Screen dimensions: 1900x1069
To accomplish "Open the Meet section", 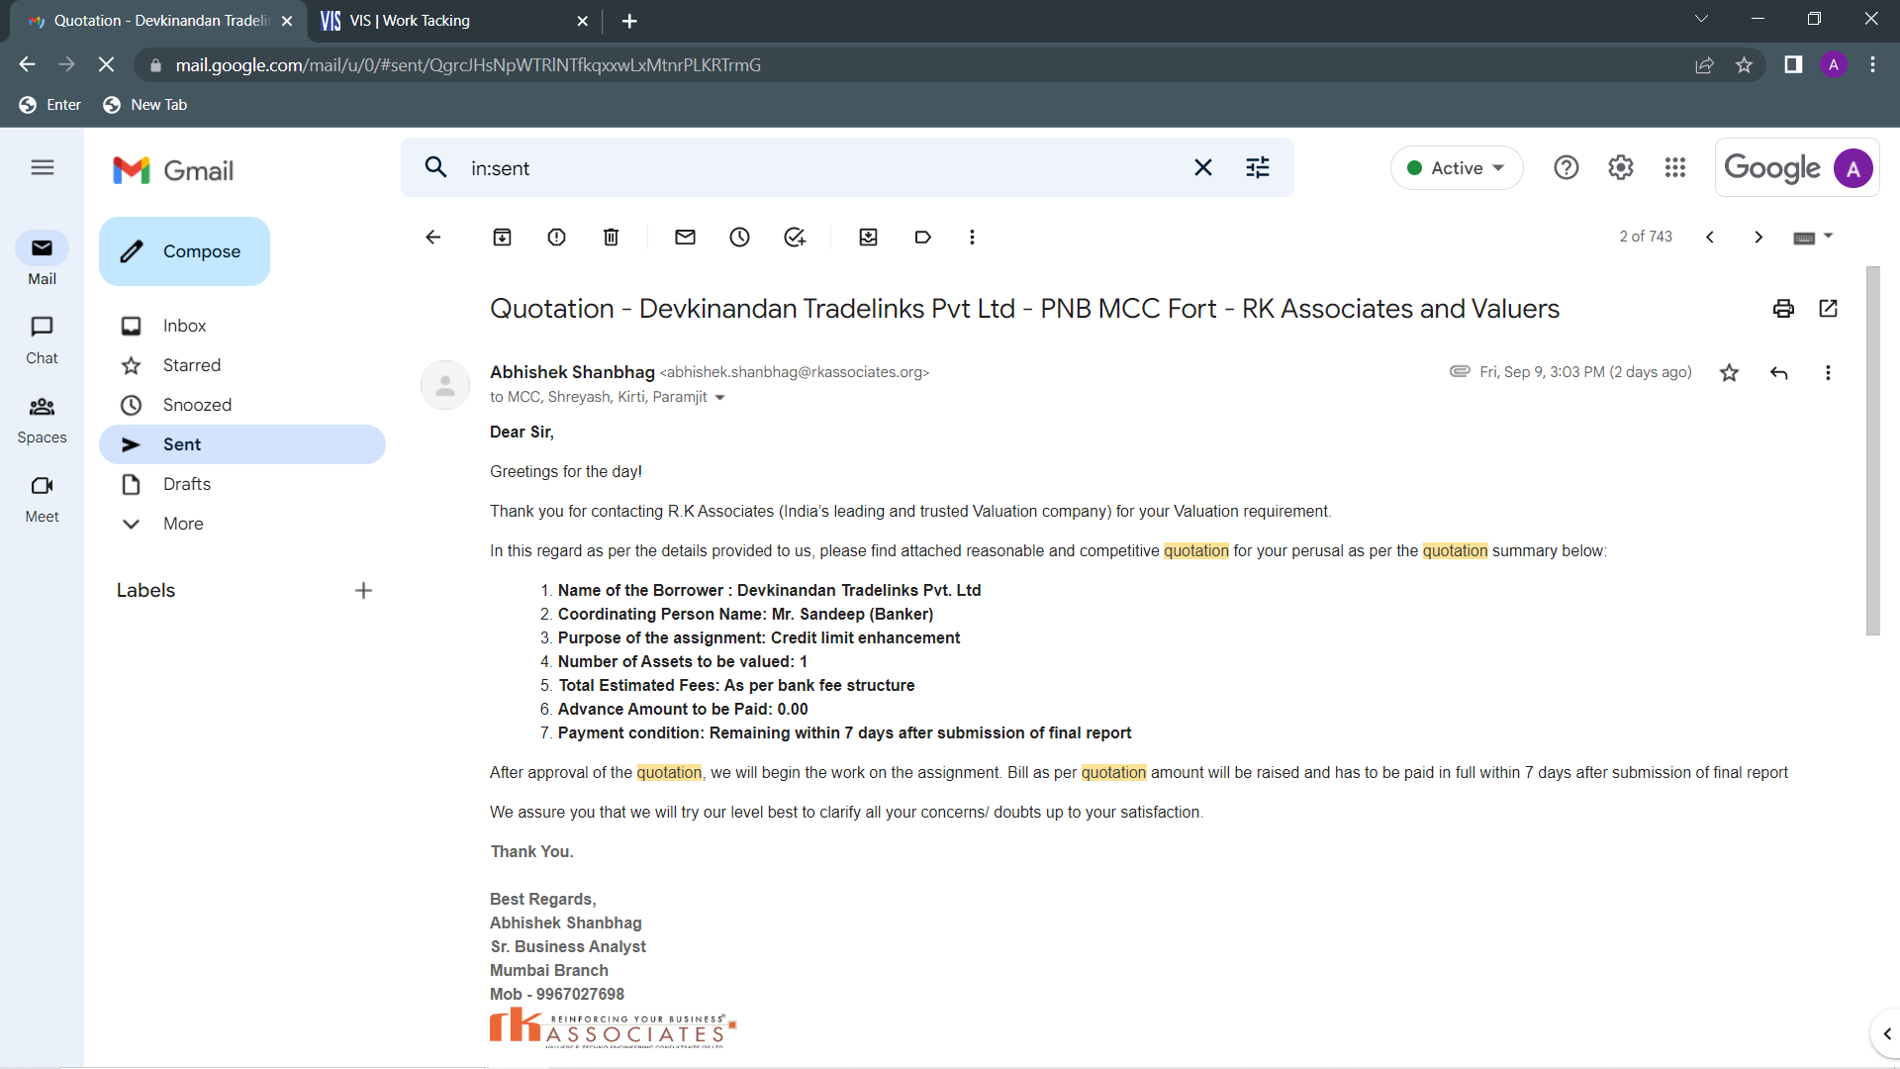I will (42, 498).
